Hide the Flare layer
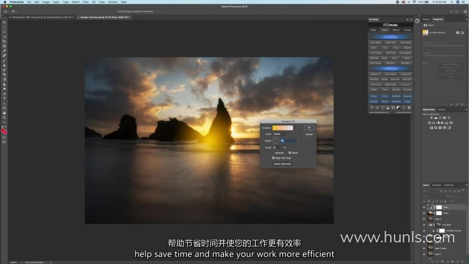Image resolution: width=469 pixels, height=264 pixels. (x=424, y=207)
